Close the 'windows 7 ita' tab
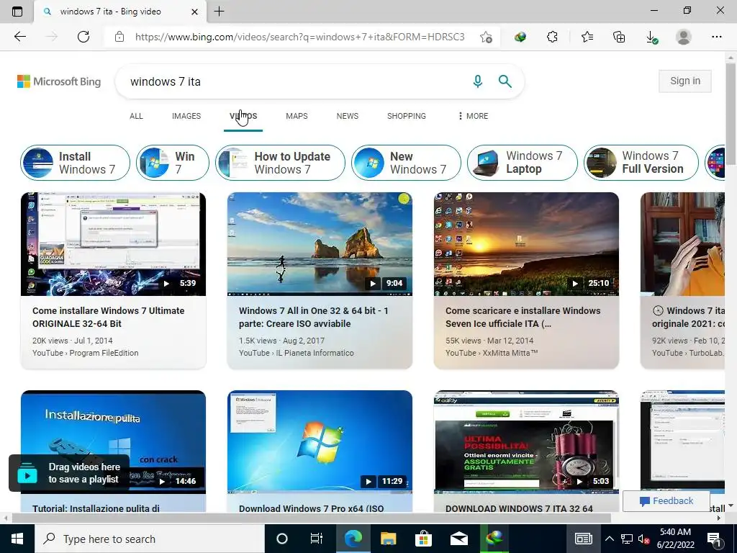 [x=194, y=12]
